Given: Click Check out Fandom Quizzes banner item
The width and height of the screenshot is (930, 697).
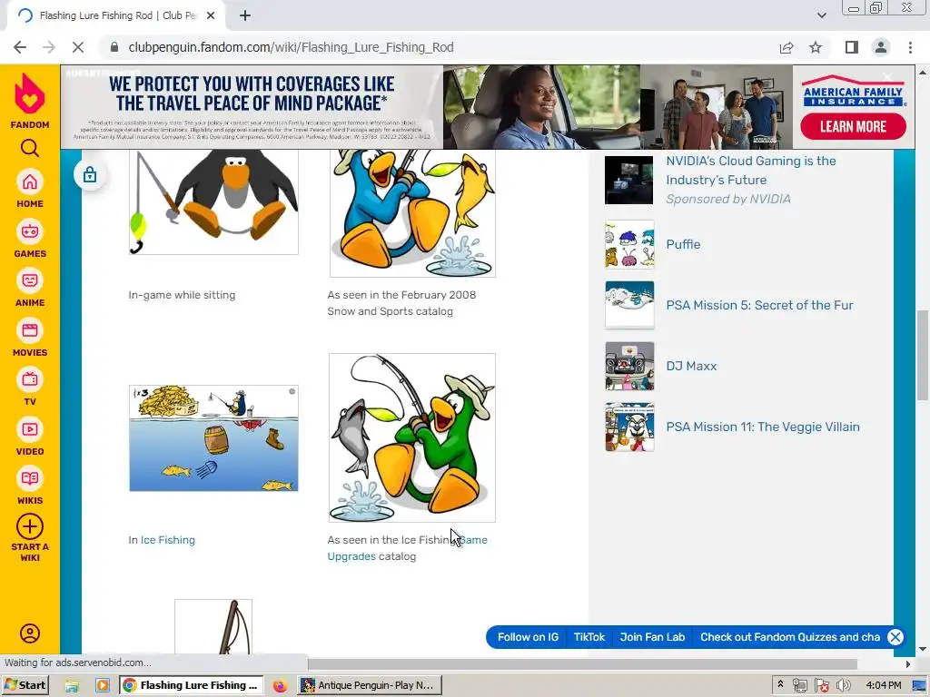Looking at the screenshot, I should pos(790,637).
